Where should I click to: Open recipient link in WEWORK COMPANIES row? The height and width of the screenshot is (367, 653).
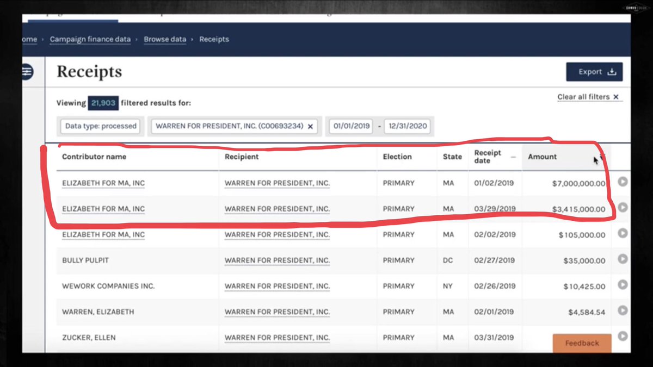click(277, 286)
